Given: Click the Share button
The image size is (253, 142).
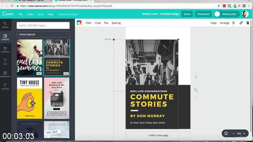Looking at the screenshot, I should pos(187,14).
